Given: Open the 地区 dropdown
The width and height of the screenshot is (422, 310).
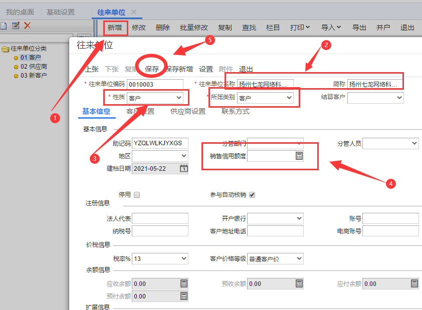Looking at the screenshot, I should (184, 156).
